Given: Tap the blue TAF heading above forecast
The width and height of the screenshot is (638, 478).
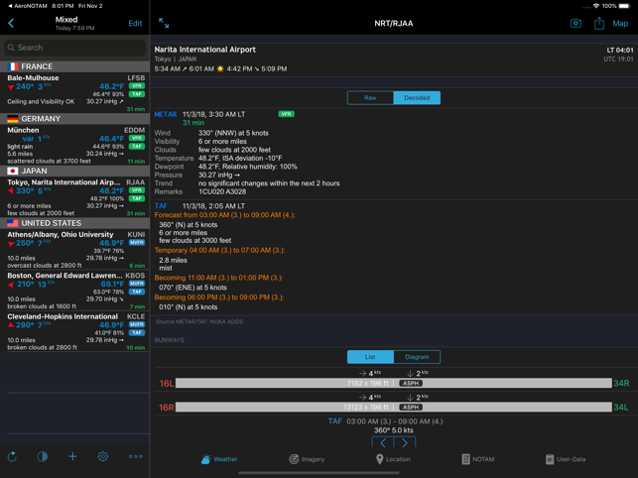Looking at the screenshot, I should coord(161,206).
